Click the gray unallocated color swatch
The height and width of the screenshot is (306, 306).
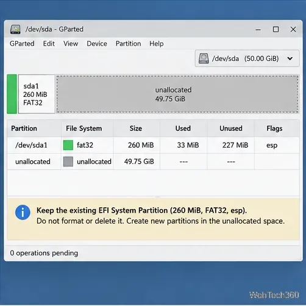68,162
